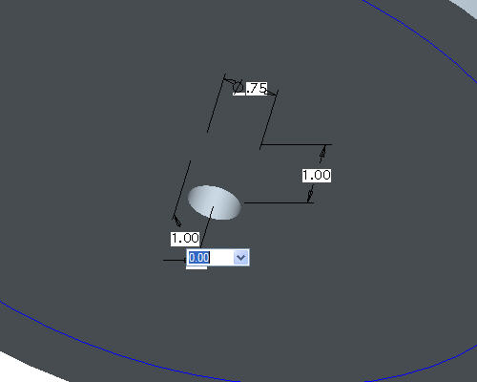
Task: Click the short leader line left of 0.00 field
Action: click(x=175, y=260)
